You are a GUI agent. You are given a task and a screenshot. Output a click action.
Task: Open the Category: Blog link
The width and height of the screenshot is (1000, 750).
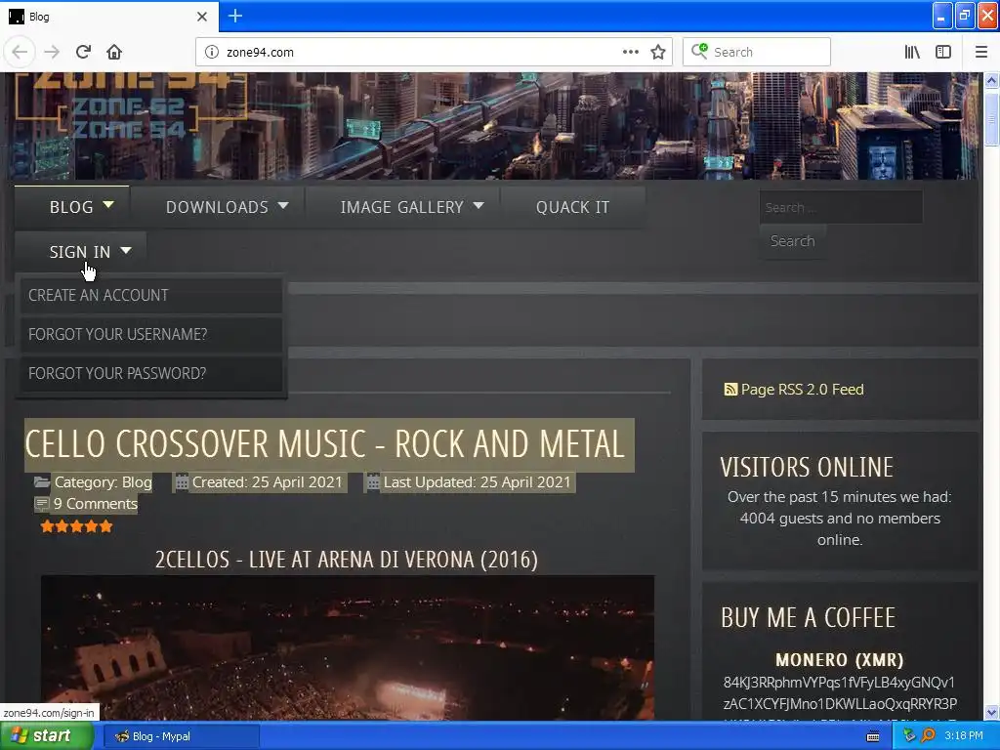click(104, 482)
